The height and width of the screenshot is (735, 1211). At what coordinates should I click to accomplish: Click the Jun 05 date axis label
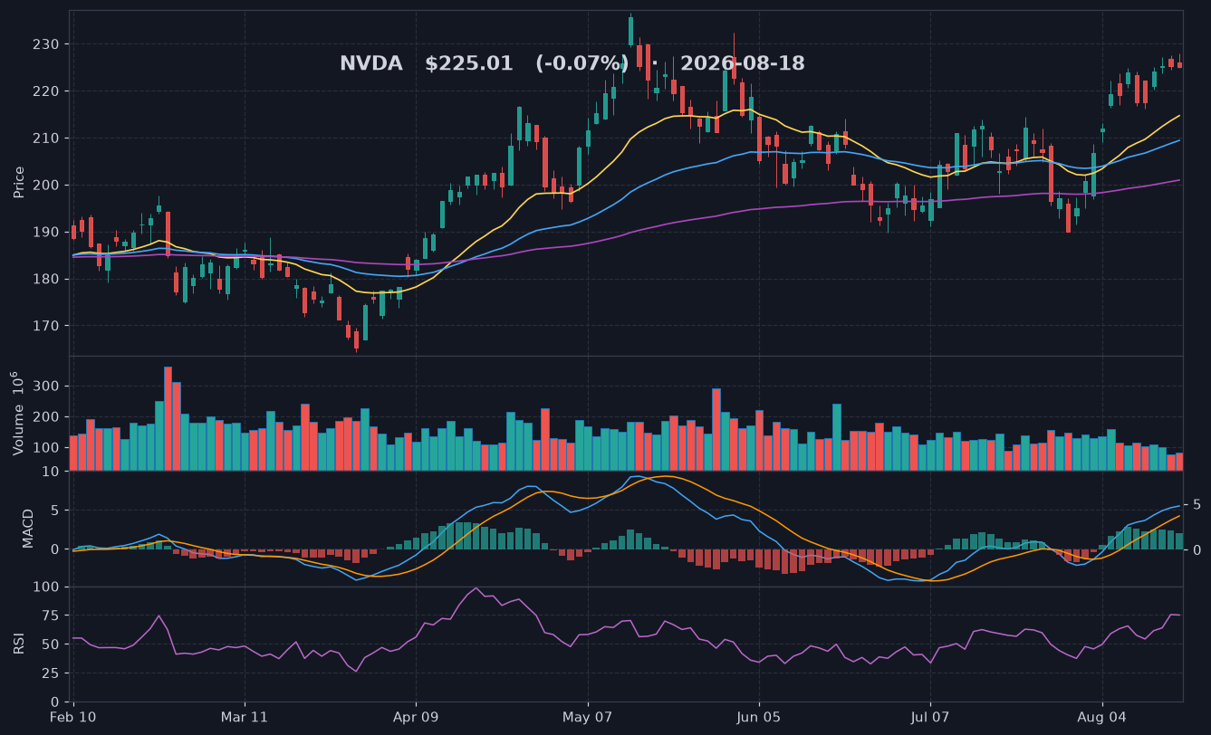coord(758,717)
